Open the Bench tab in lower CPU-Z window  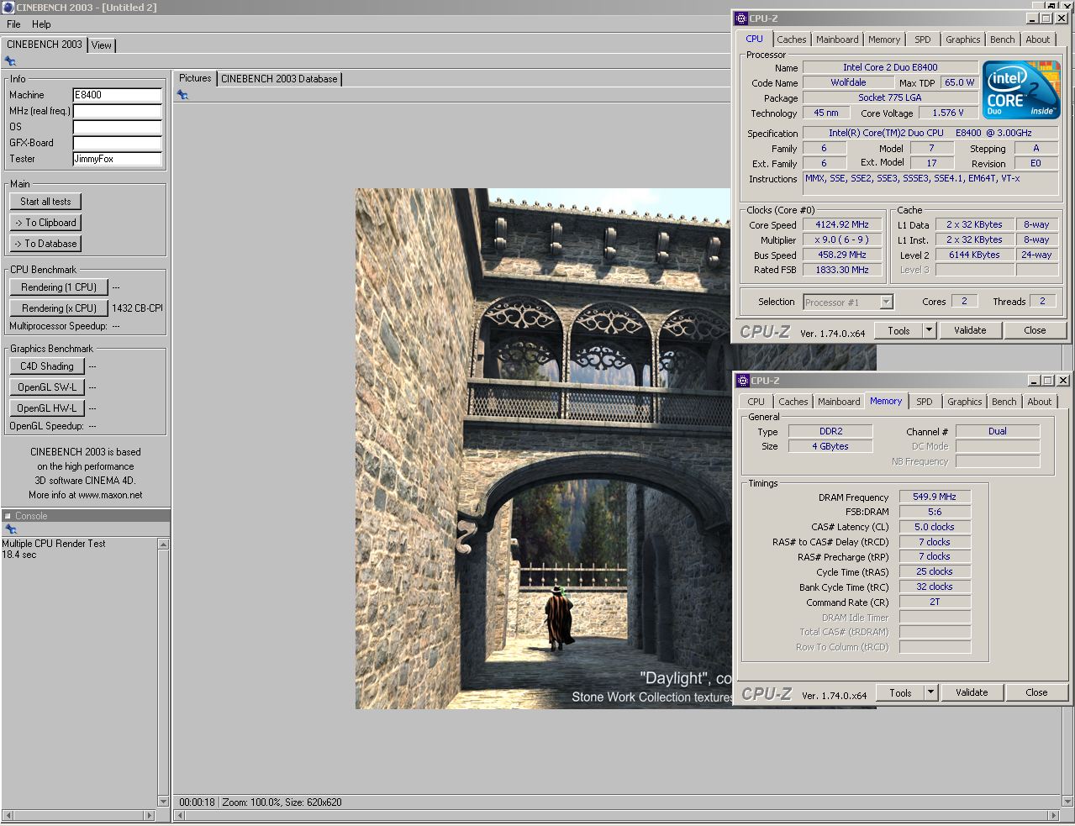1004,402
